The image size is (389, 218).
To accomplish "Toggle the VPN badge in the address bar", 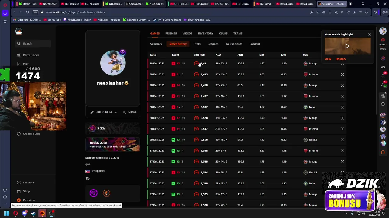I will pos(36,12).
